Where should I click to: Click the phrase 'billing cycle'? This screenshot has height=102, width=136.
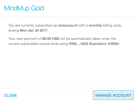tap(112, 25)
